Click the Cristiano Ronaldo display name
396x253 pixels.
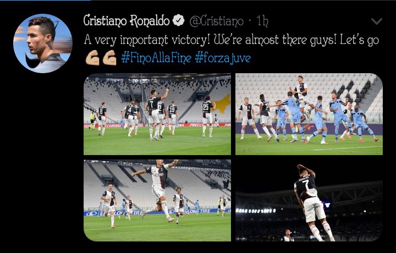coord(127,20)
